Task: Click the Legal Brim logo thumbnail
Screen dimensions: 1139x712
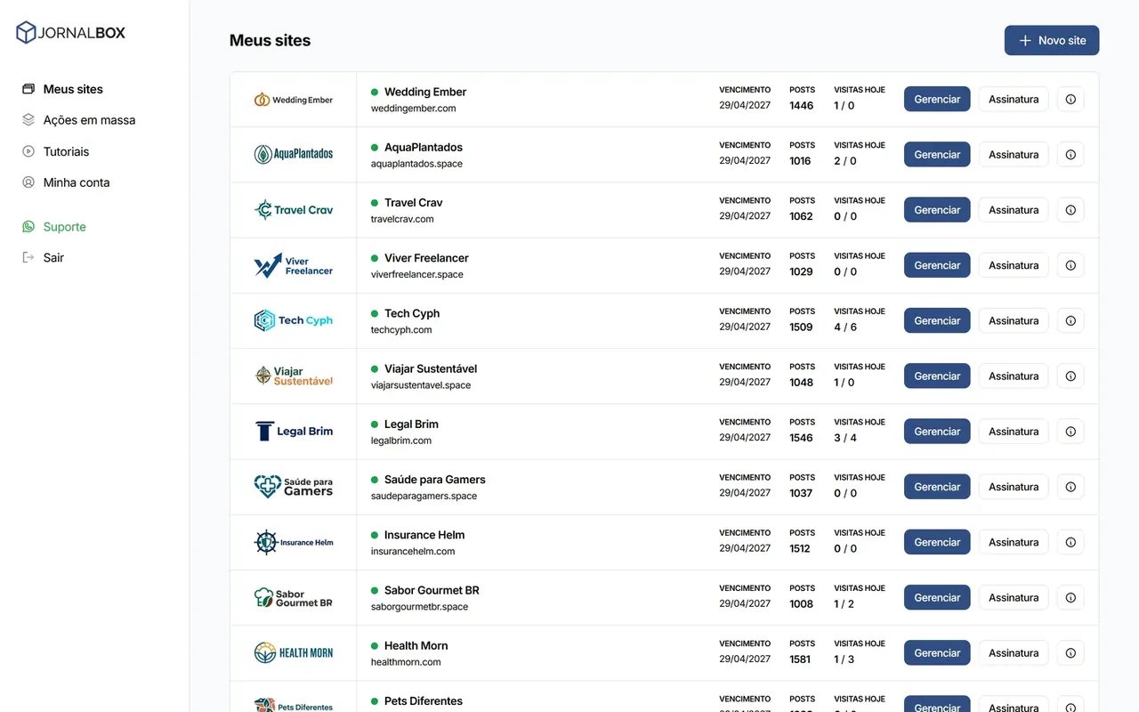Action: tap(294, 432)
